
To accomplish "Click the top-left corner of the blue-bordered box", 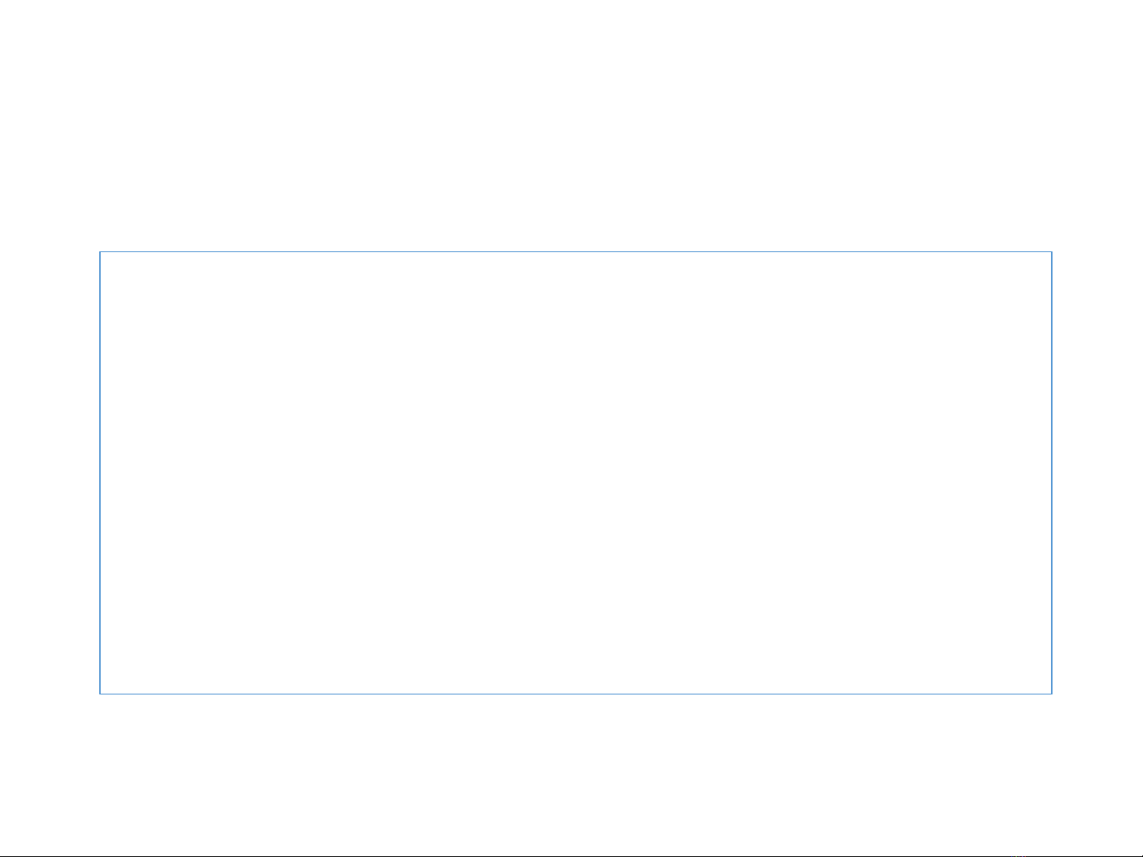I will tap(100, 252).
